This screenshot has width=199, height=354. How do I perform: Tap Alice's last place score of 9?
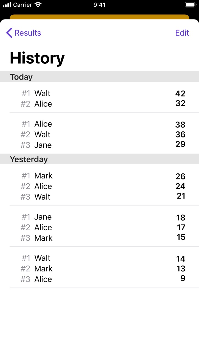point(183,278)
